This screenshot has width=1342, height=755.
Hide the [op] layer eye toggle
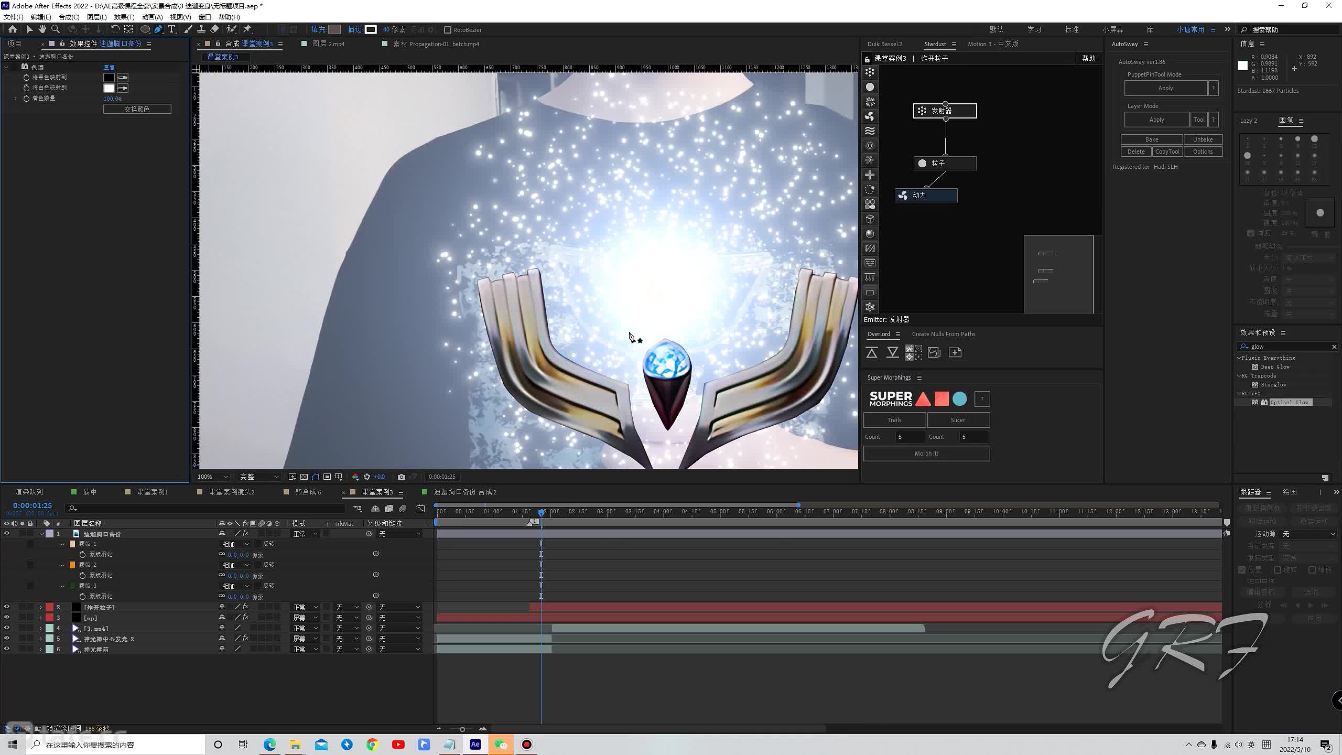pos(7,618)
